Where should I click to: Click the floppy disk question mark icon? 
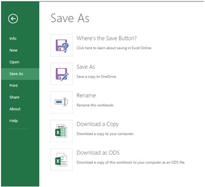(62, 45)
